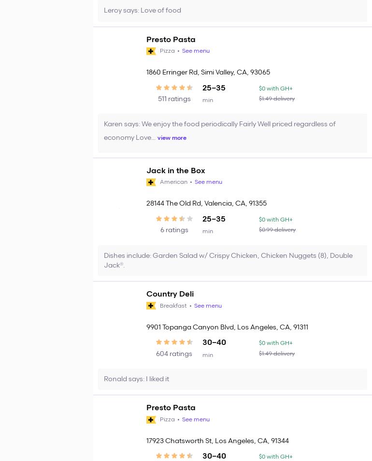Click the star rating above 511 ratings
372x461 pixels.
(x=174, y=88)
